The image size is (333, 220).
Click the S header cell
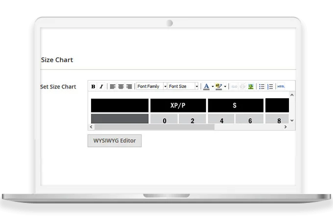[236, 105]
